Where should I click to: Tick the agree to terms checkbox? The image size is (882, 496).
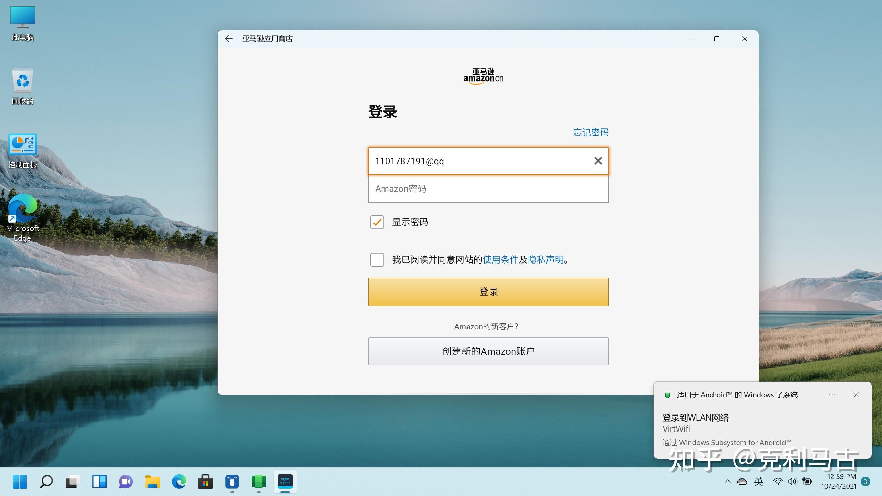point(377,259)
